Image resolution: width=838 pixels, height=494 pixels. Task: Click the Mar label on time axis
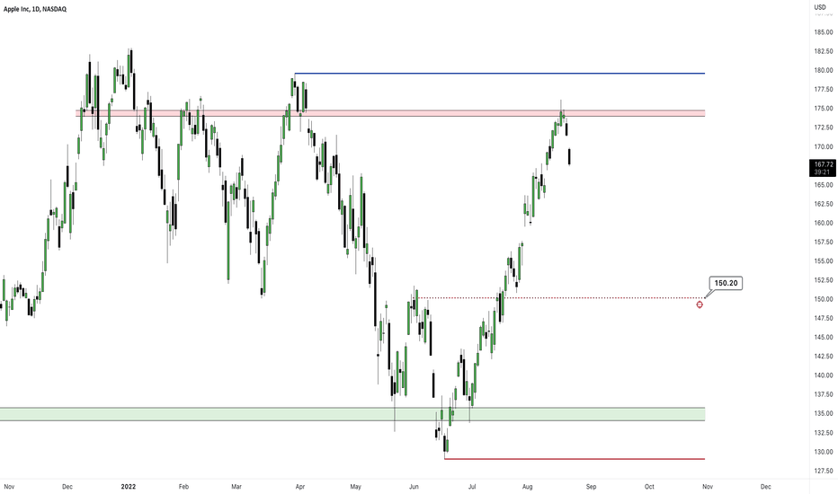tap(236, 487)
